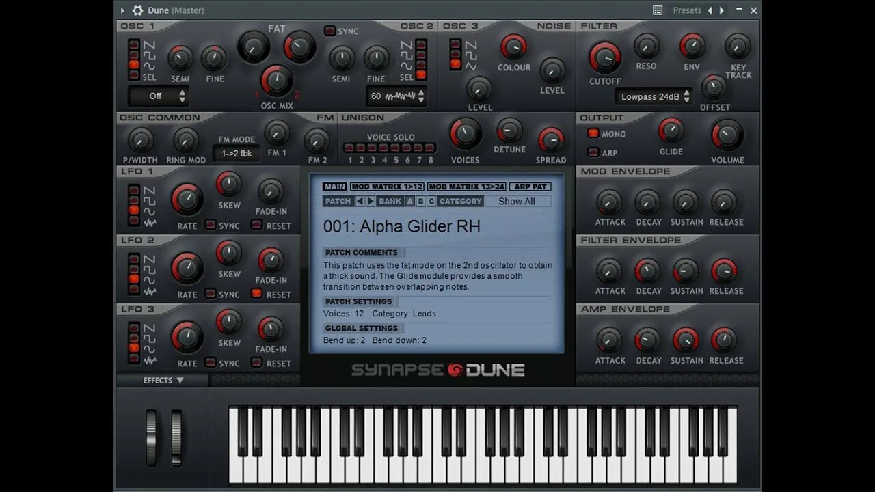
Task: Toggle LFO 1 RESET
Action: tap(256, 225)
